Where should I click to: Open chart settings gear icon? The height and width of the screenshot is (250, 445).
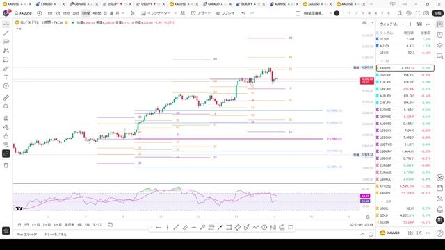pos(409,13)
